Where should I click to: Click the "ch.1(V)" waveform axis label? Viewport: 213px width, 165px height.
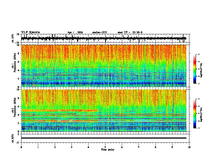(x=13, y=38)
